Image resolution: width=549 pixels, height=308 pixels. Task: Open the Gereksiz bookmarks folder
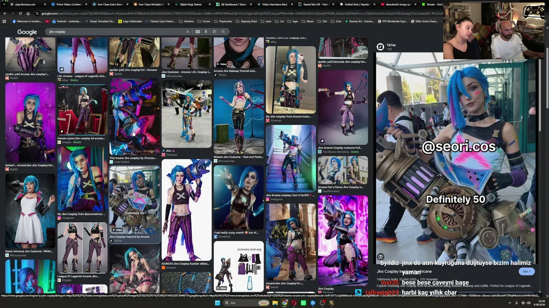(187, 21)
